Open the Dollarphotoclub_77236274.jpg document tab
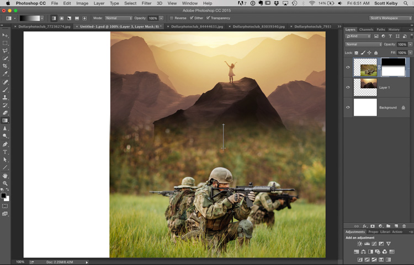 44,26
